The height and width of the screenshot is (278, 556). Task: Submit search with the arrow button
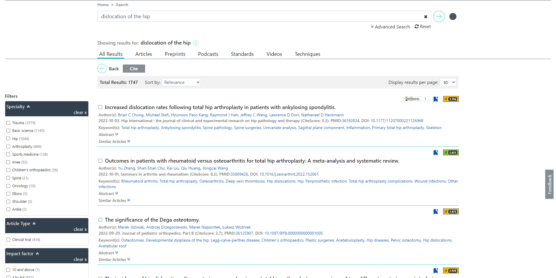click(x=439, y=16)
